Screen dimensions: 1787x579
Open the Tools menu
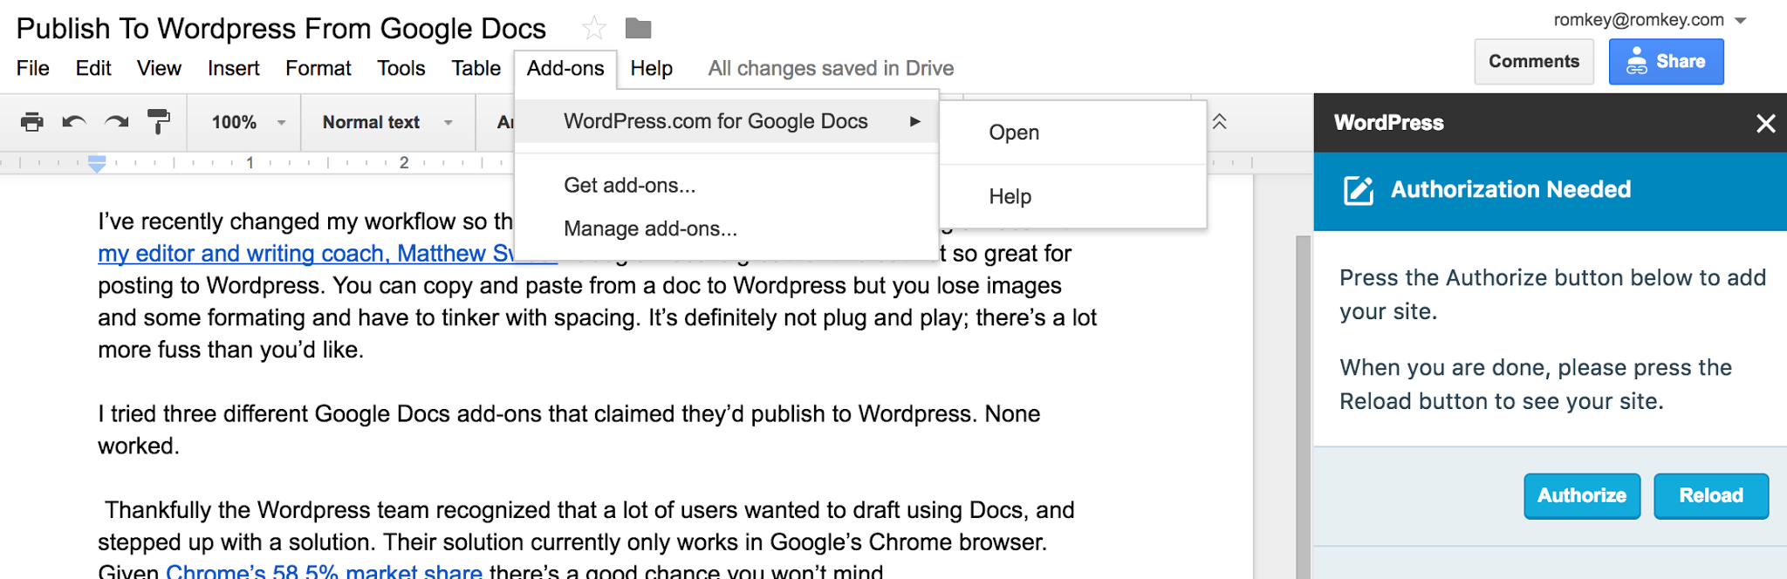coord(401,68)
